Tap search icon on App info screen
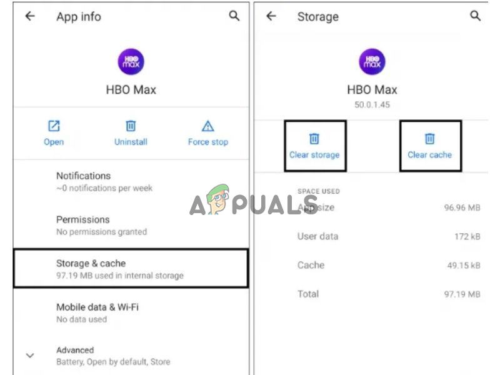The width and height of the screenshot is (500, 375). click(x=234, y=17)
